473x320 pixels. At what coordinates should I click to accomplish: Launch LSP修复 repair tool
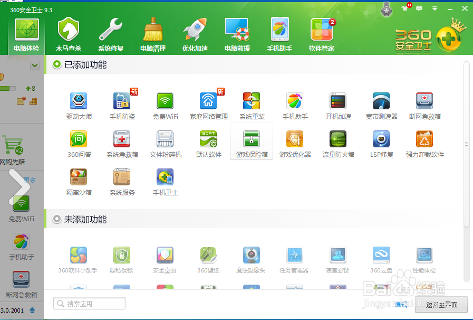pos(382,144)
